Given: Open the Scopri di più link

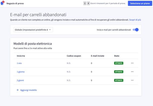Looking at the screenshot, I should click(135, 20).
